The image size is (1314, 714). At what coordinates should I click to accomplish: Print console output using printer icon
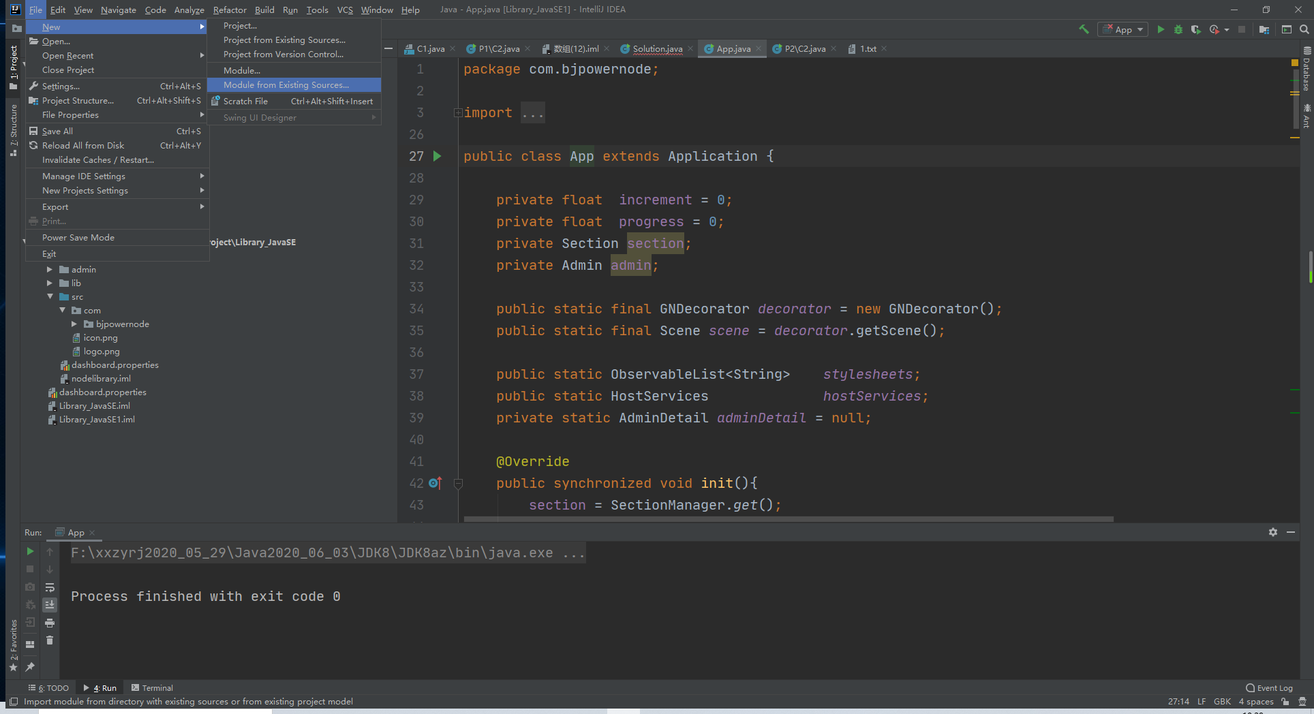[x=50, y=623]
